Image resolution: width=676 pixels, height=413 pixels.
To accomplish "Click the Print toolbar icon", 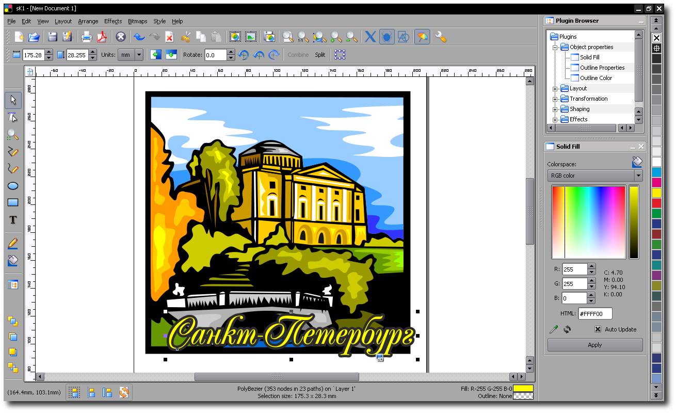I will click(x=87, y=37).
